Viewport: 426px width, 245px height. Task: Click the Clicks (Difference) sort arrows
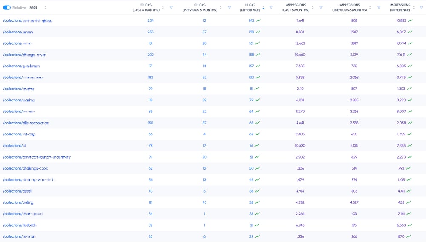point(263,7)
